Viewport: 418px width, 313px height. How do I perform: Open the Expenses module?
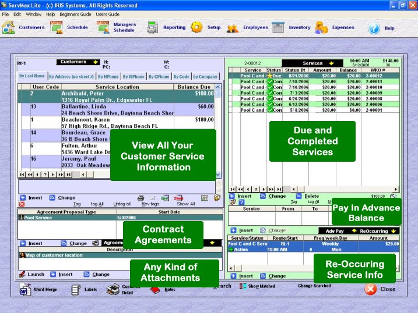[x=335, y=27]
